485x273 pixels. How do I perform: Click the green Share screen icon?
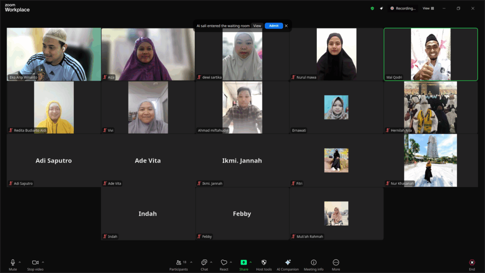point(243,263)
